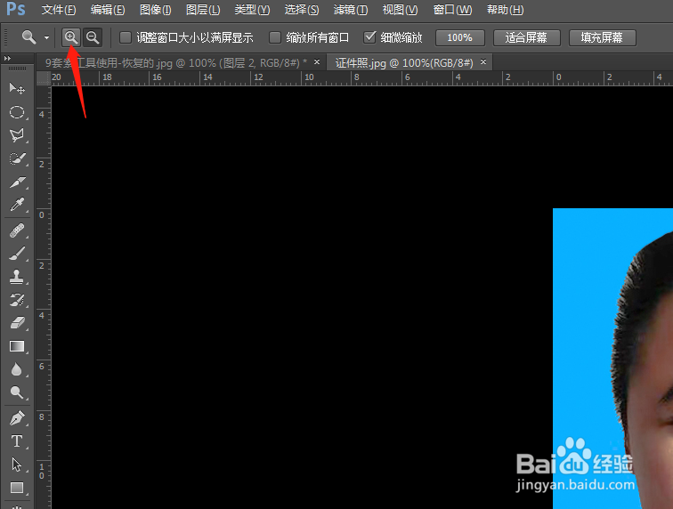Image resolution: width=673 pixels, height=509 pixels.
Task: Select the Move tool
Action: (x=17, y=88)
